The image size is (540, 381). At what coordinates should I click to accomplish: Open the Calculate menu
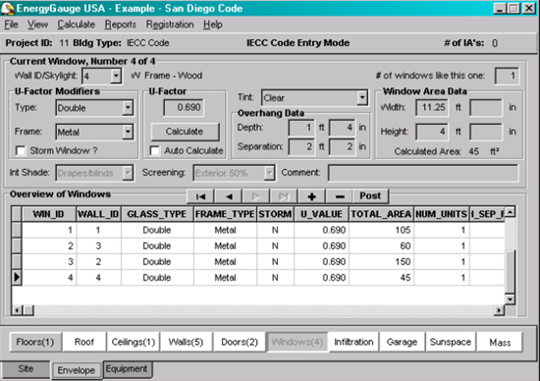76,25
